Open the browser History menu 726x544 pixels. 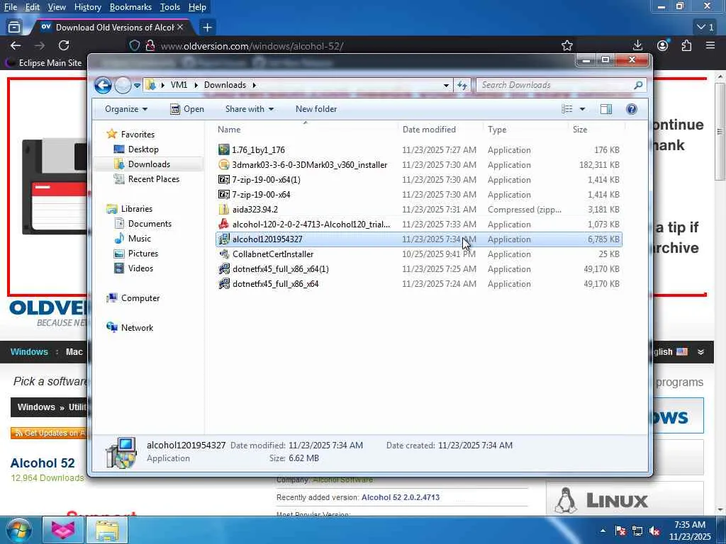tap(87, 7)
